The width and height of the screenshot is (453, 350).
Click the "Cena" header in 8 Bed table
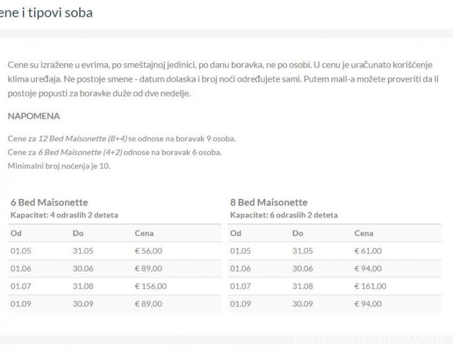pos(363,234)
